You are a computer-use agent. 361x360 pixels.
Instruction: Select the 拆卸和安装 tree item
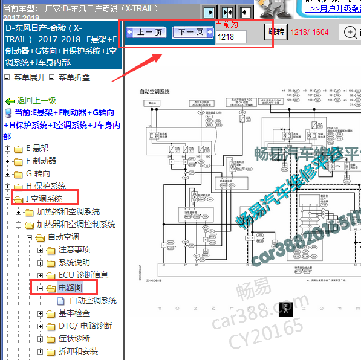tap(78, 351)
